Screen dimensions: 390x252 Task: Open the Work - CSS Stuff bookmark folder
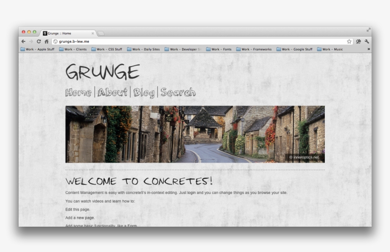coord(107,49)
